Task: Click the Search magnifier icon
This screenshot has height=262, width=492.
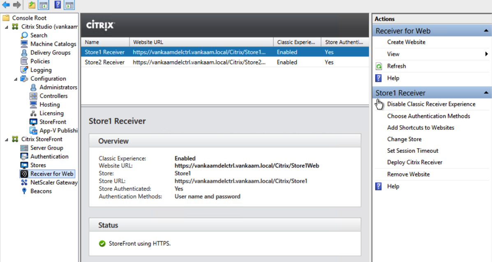Action: tap(24, 35)
